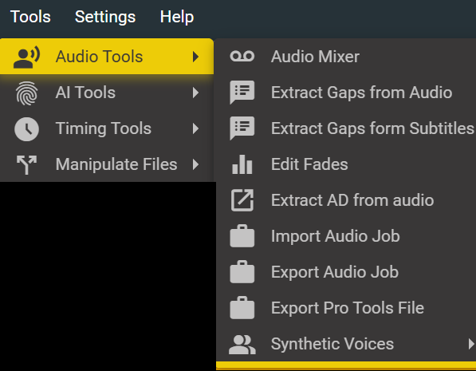
Task: Open the Help menu
Action: click(x=177, y=17)
